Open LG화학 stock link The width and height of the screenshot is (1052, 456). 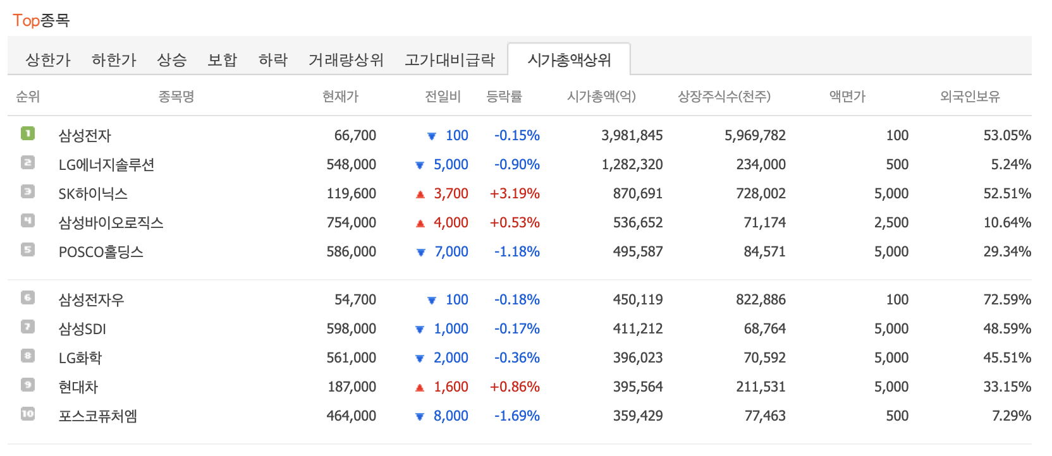(80, 357)
